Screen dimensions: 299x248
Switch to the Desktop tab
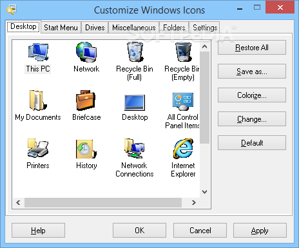(x=23, y=26)
